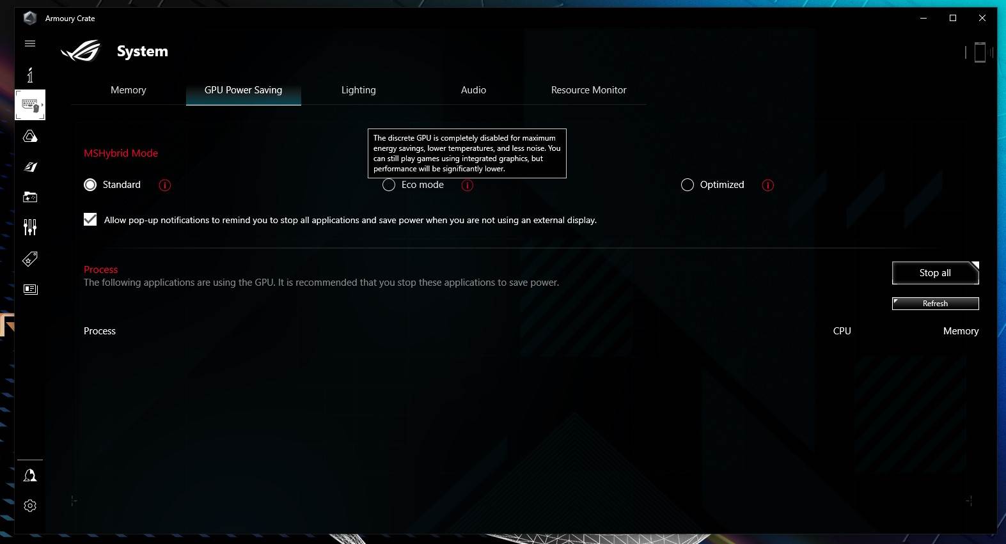Select the Eco mode radio button

point(389,185)
